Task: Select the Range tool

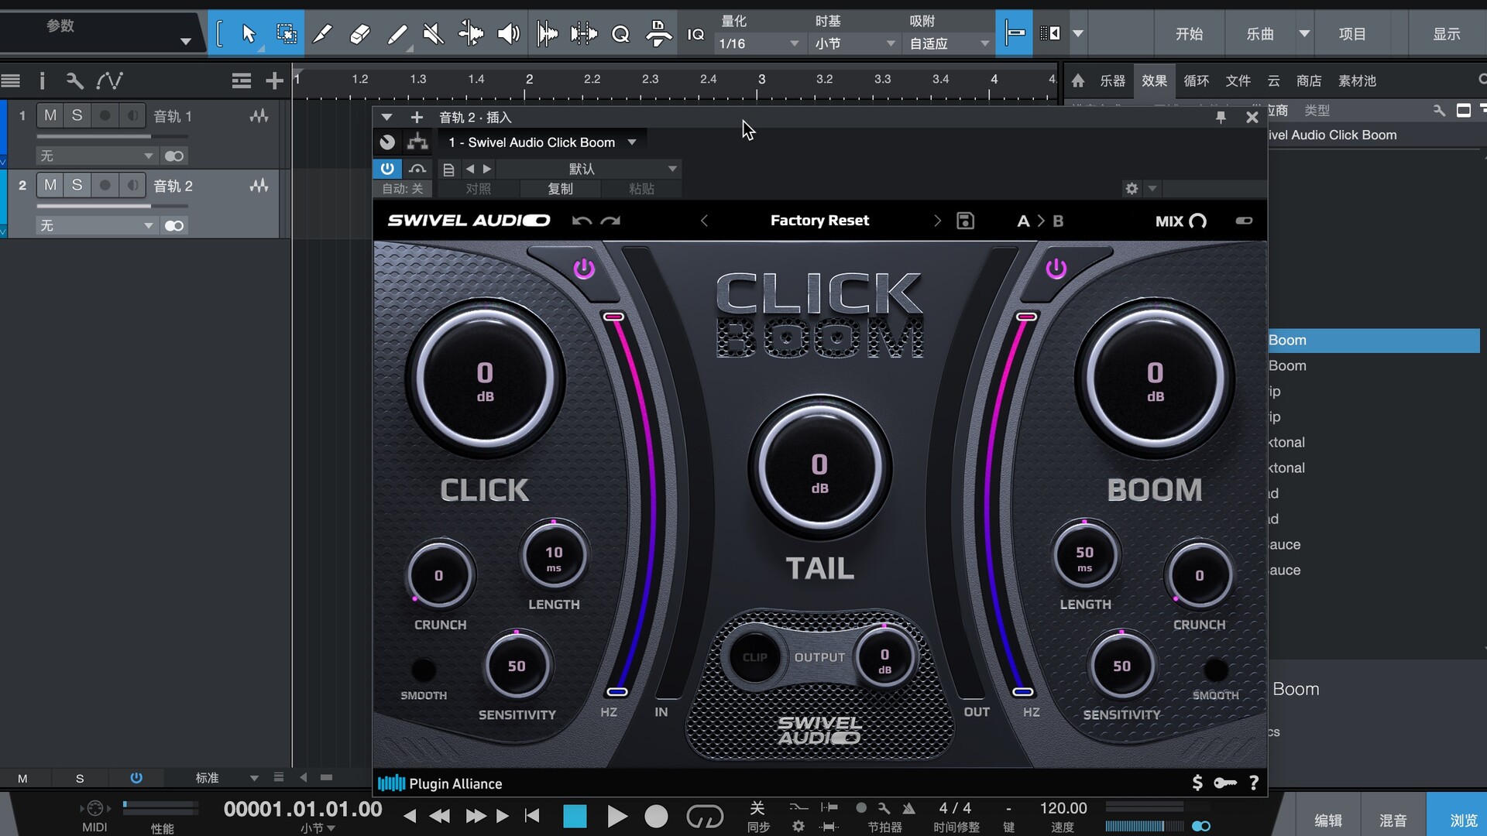Action: click(286, 33)
